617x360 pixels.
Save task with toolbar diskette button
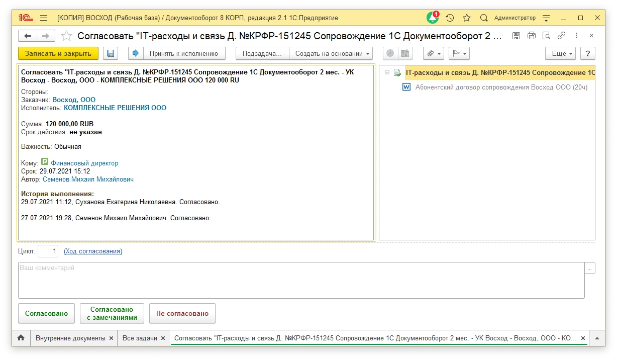pyautogui.click(x=111, y=53)
